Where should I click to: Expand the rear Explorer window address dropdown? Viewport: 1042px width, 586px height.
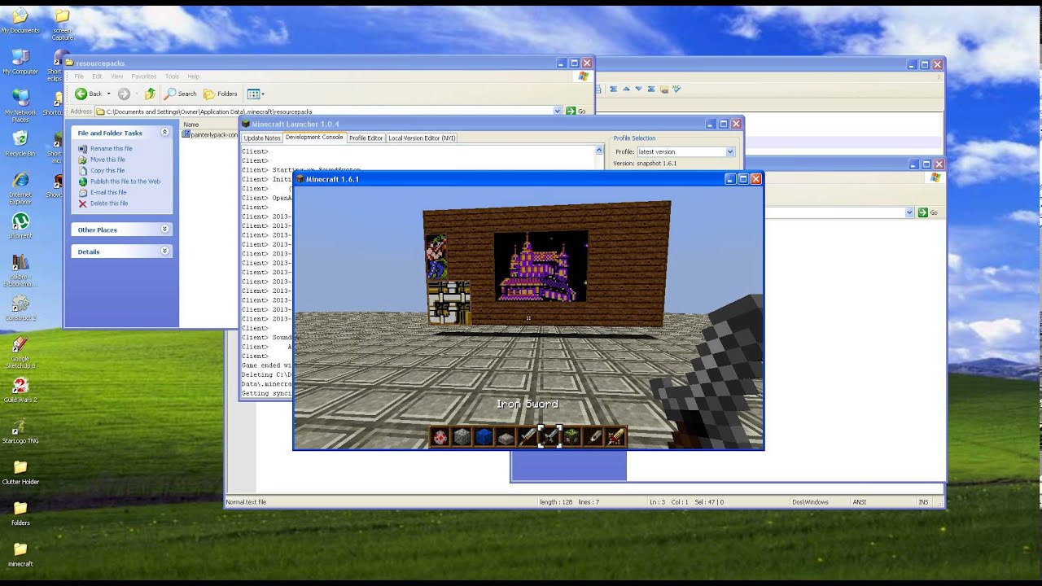coord(909,212)
